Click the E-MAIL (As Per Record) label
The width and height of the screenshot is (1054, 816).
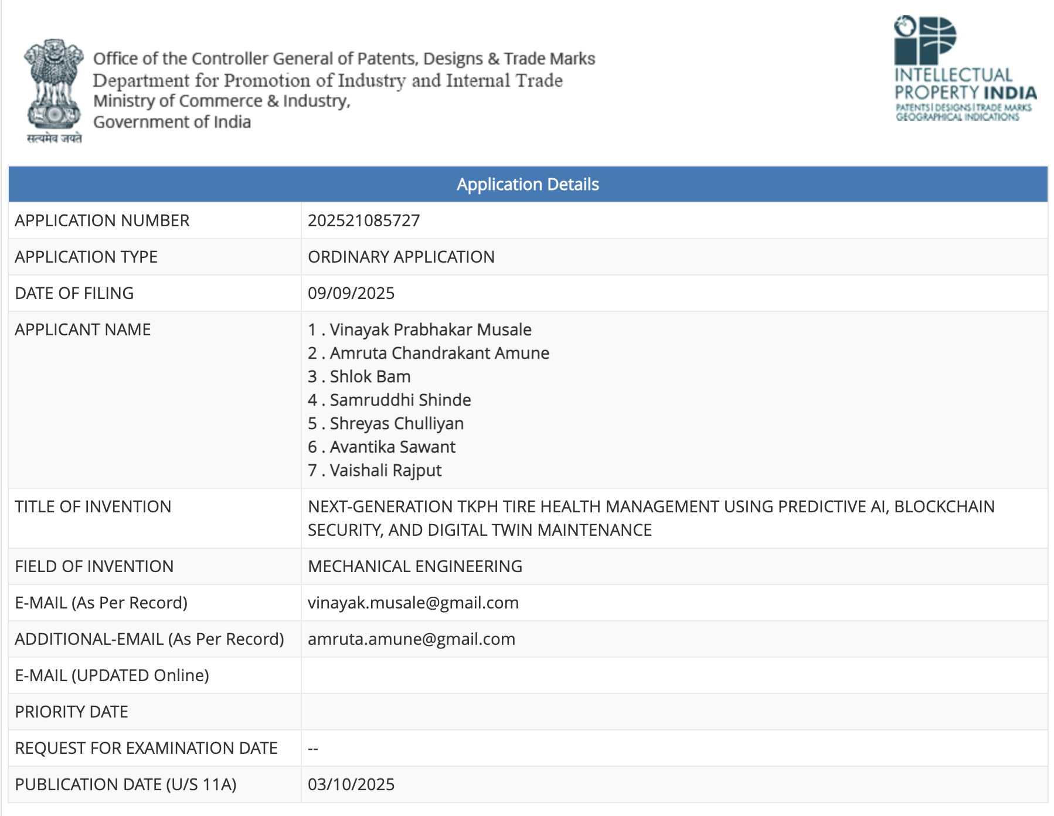point(101,603)
